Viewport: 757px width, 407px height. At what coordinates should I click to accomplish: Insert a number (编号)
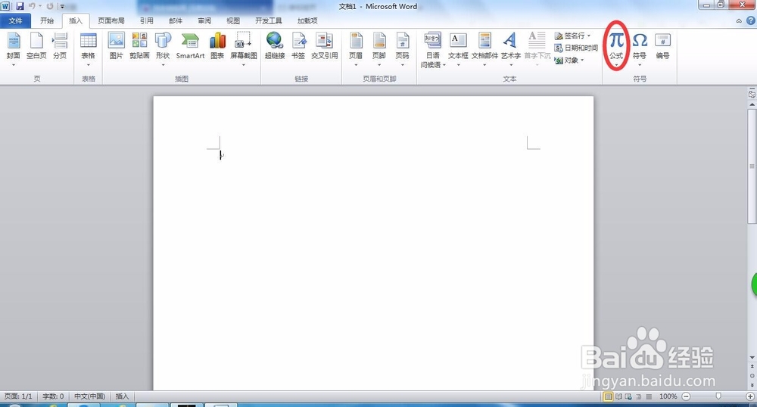663,47
